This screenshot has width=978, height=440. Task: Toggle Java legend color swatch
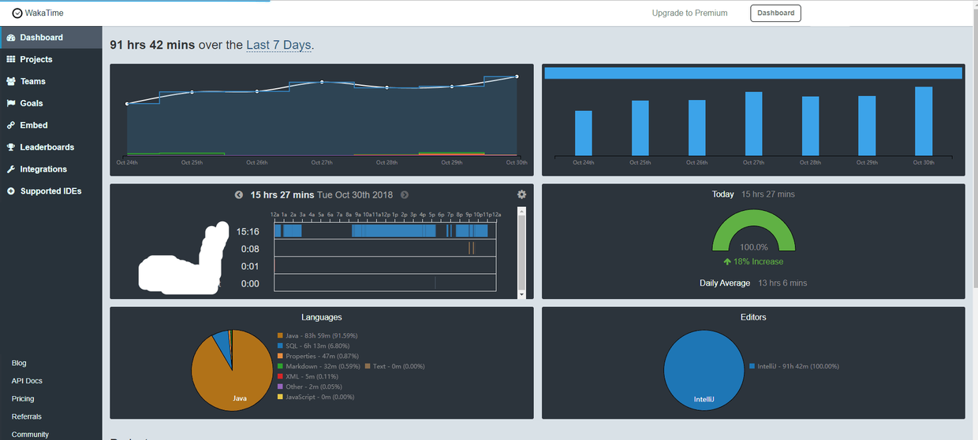[280, 336]
